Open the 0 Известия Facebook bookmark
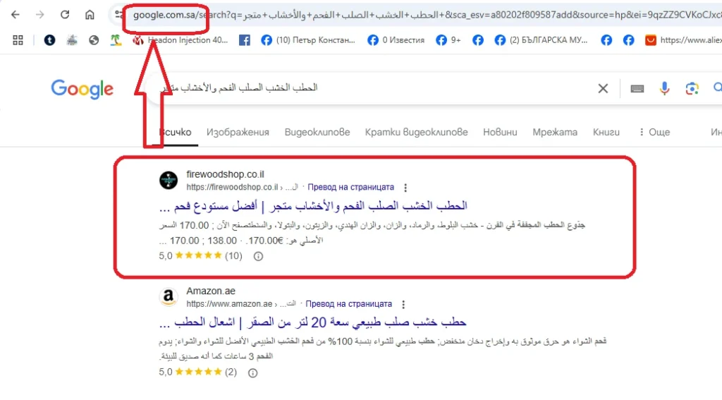 [x=396, y=40]
